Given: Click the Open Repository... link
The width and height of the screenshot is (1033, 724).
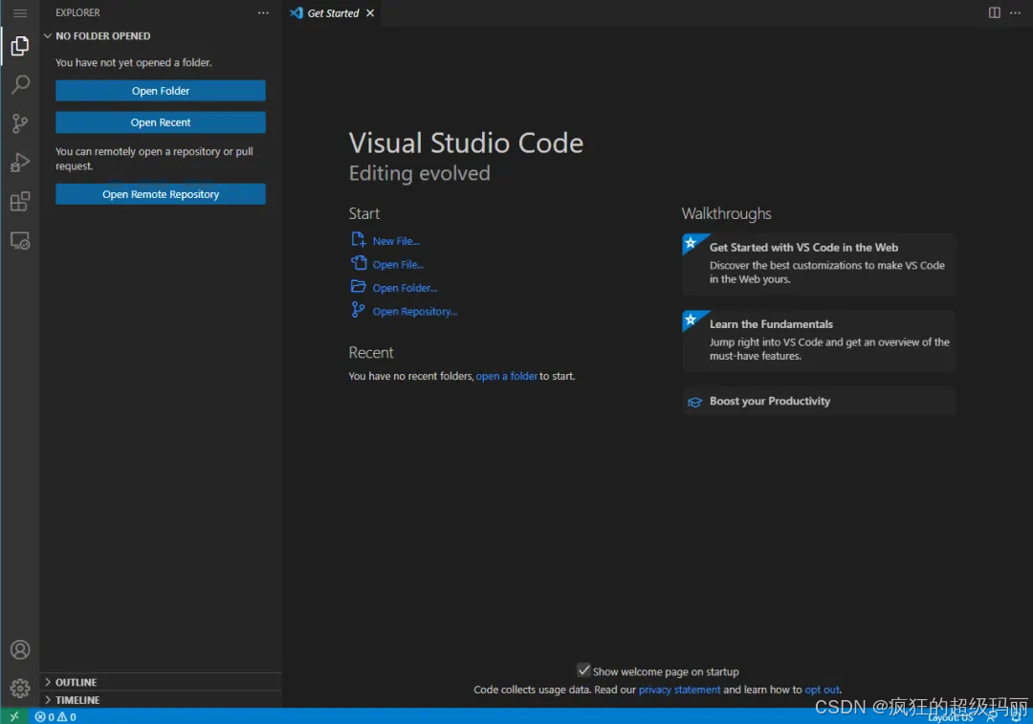Looking at the screenshot, I should (414, 312).
